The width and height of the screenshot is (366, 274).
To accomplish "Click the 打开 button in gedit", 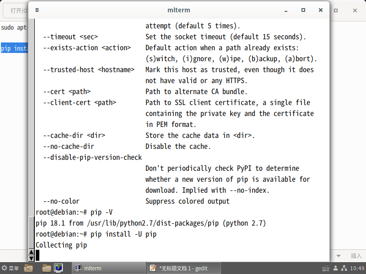I will coord(18,11).
